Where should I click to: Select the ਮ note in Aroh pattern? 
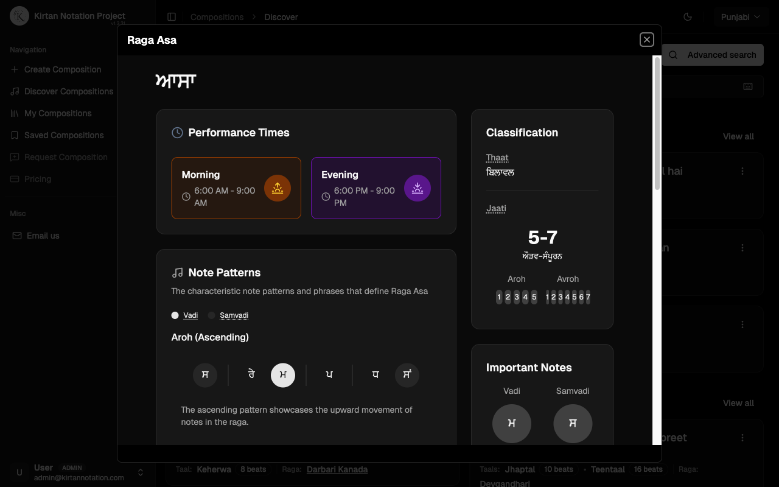click(x=283, y=375)
